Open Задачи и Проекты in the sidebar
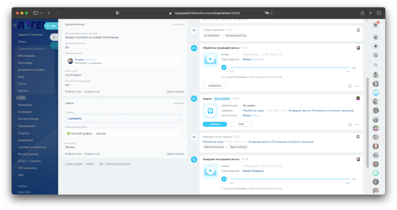Viewport: 397px width, 210px height. (x=30, y=35)
